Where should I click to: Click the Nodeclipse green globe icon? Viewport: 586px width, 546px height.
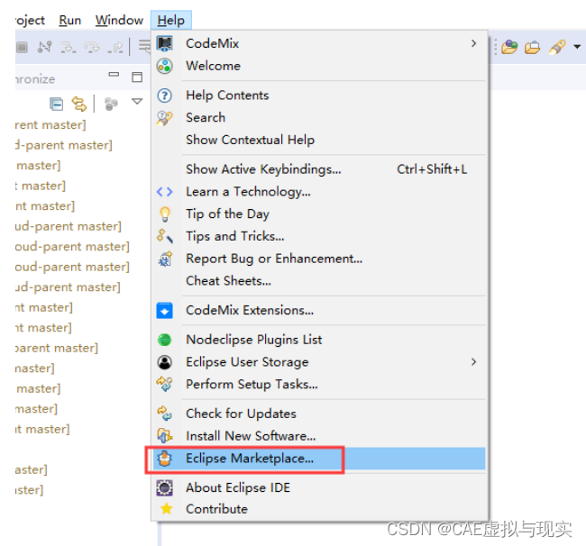(x=164, y=340)
